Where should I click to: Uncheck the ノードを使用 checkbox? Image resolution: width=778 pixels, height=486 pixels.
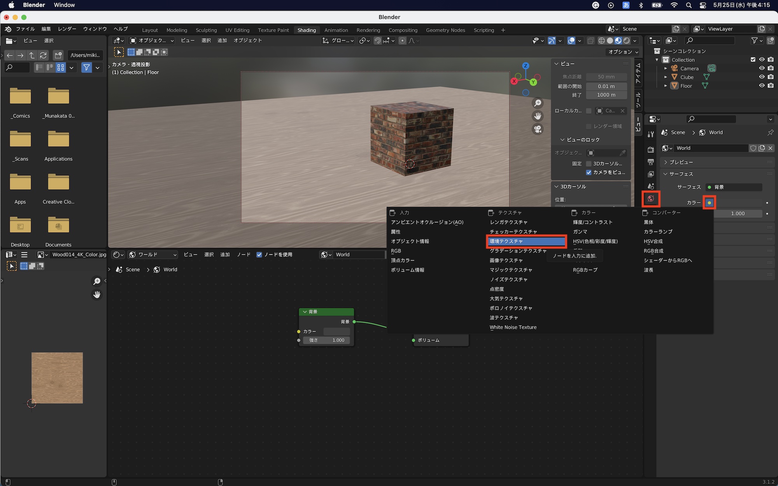(259, 255)
